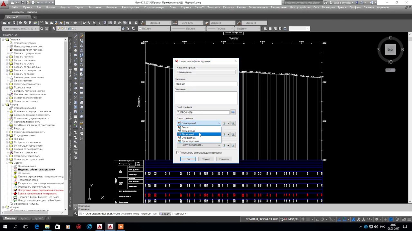412x231 pixels.
Task: Open Формат menu in menu bar
Action: point(65,7)
